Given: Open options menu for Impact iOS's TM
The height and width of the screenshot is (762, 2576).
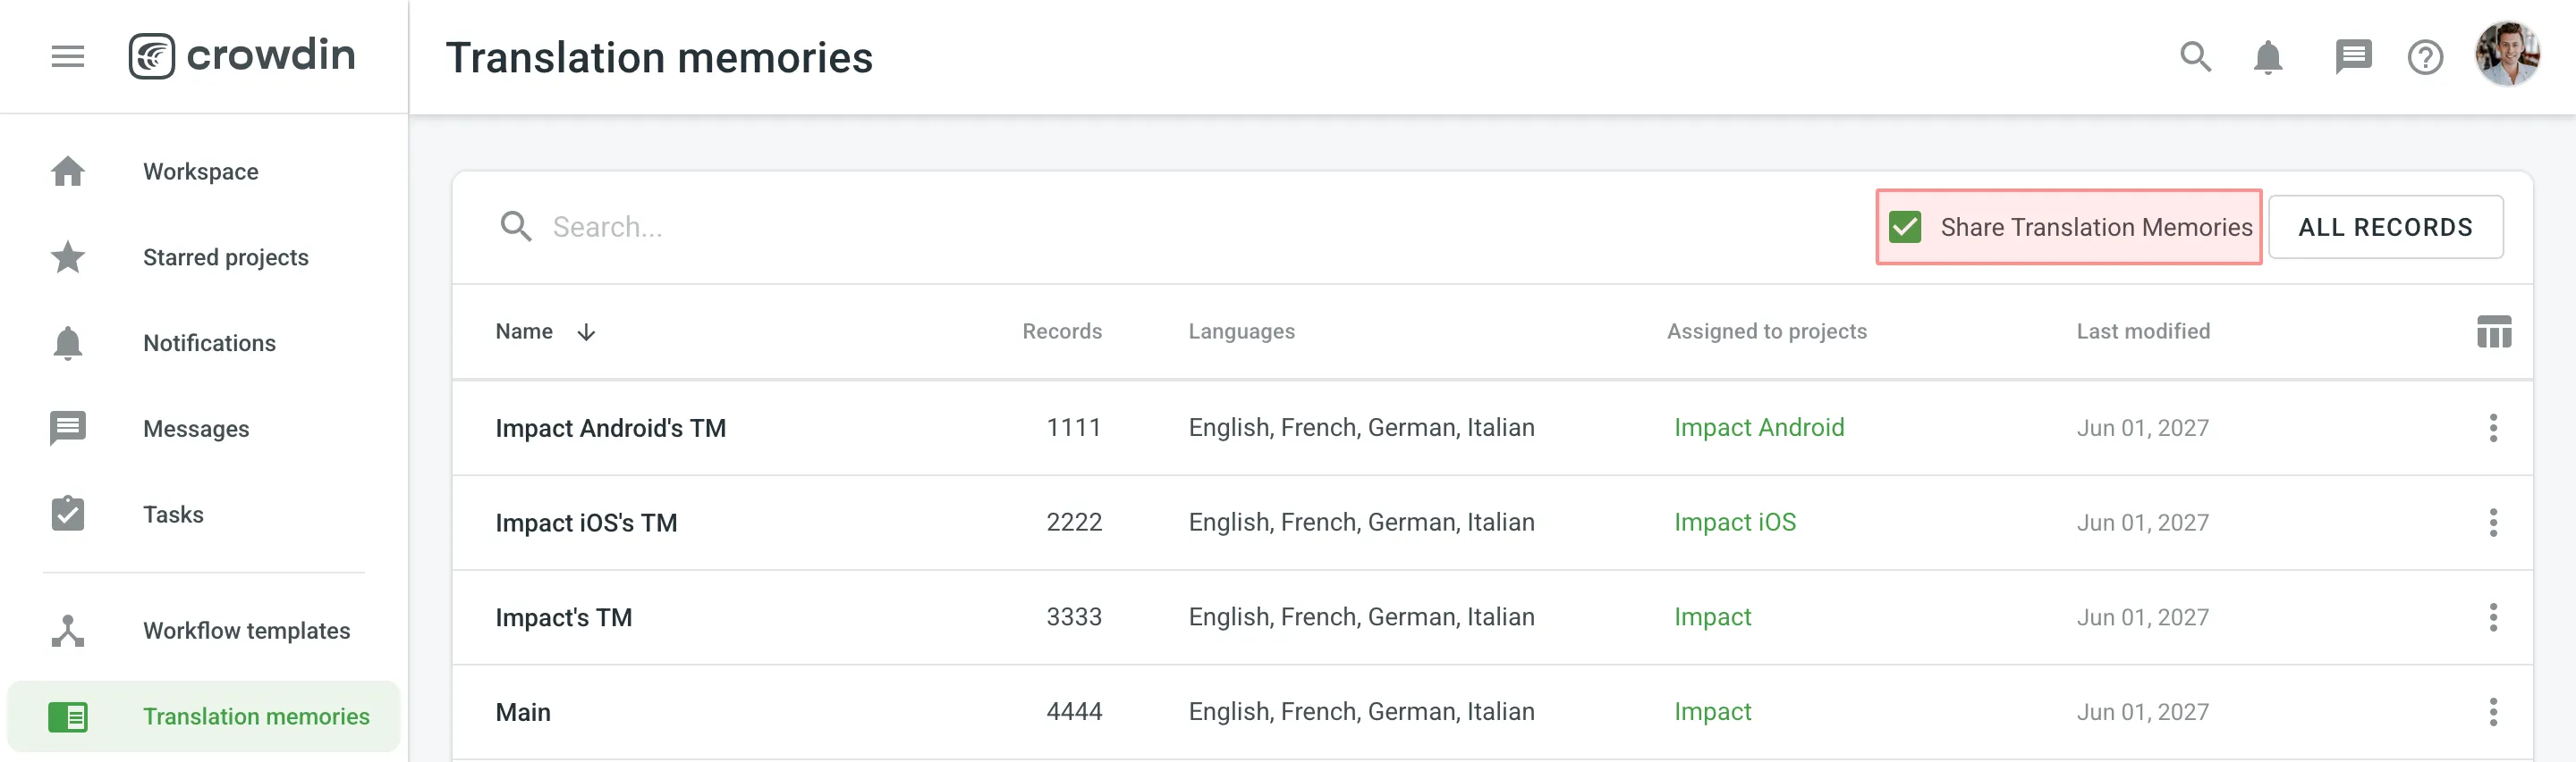Looking at the screenshot, I should point(2493,523).
